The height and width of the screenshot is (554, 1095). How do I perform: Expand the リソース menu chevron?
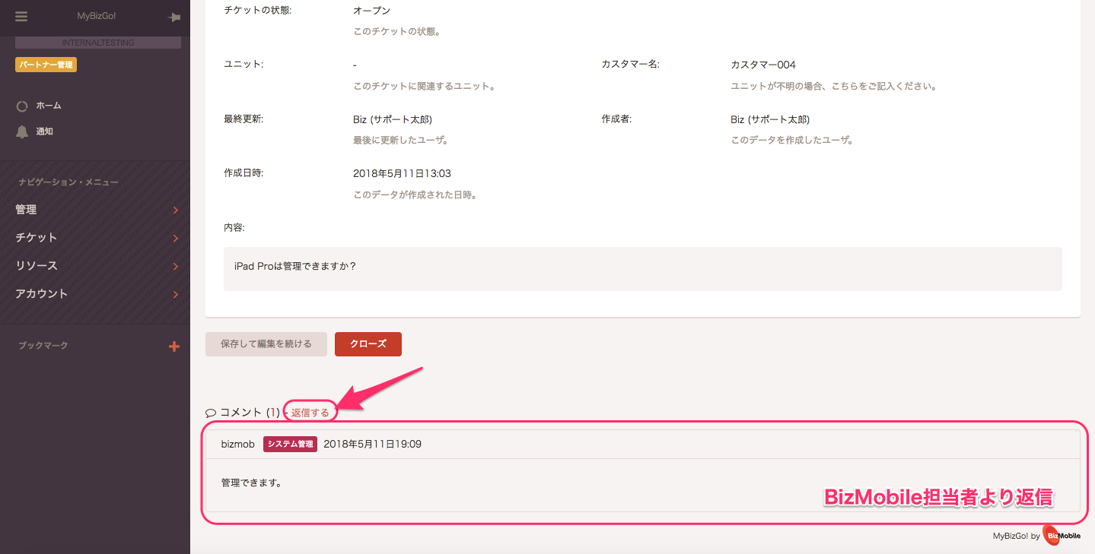coord(175,267)
